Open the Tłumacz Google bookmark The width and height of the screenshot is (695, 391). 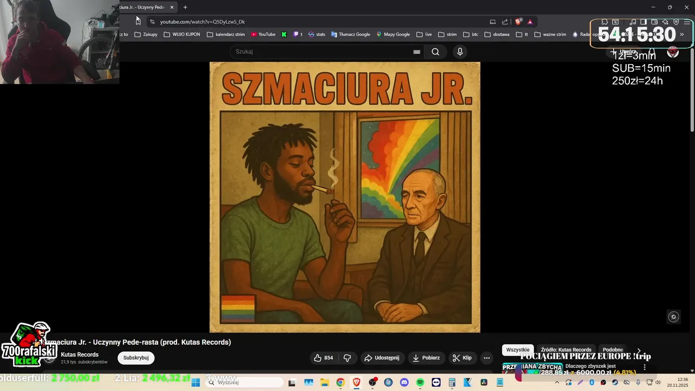click(350, 34)
